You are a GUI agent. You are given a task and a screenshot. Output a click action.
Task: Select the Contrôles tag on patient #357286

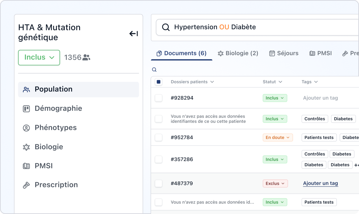(x=314, y=154)
